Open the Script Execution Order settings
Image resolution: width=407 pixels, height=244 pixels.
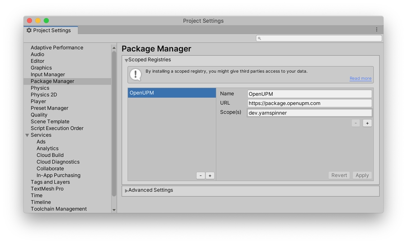57,128
